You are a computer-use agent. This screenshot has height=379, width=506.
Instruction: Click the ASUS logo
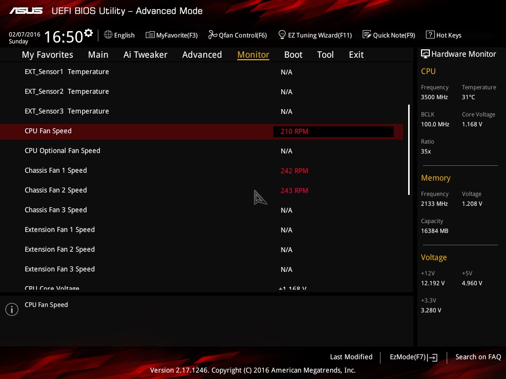26,11
